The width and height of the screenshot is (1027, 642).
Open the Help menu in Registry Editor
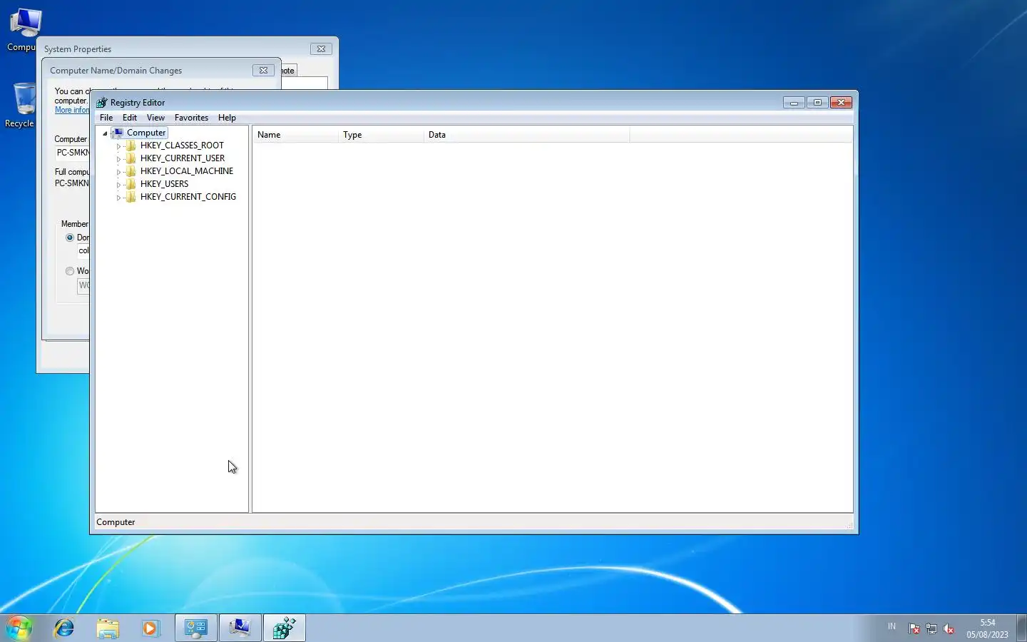click(x=227, y=118)
